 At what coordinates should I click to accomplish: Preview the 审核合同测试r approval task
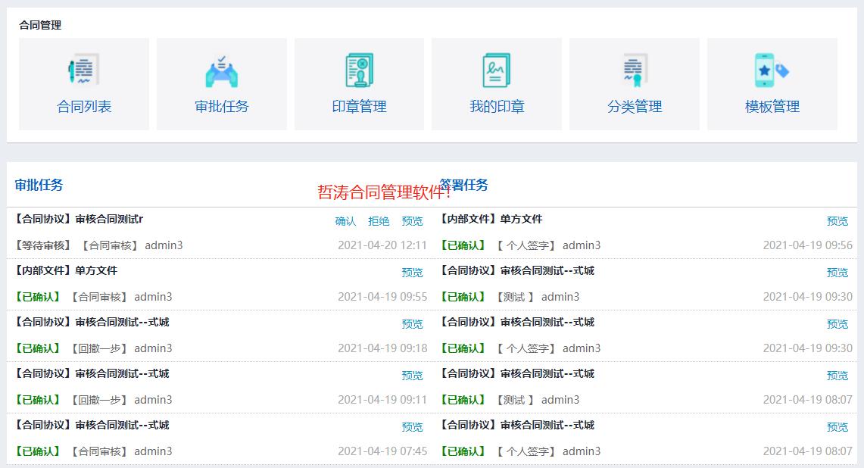(x=412, y=221)
